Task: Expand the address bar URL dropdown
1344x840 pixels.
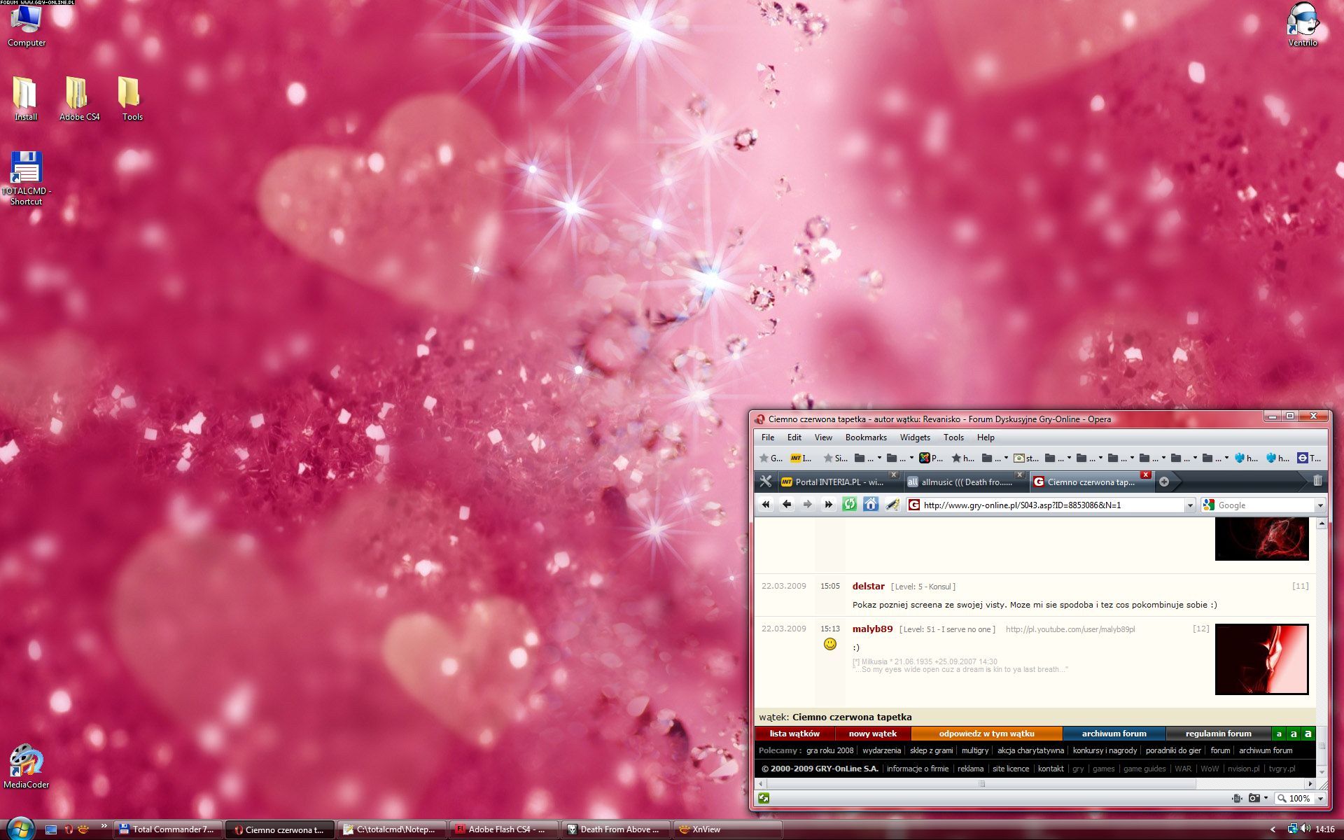Action: click(x=1189, y=505)
